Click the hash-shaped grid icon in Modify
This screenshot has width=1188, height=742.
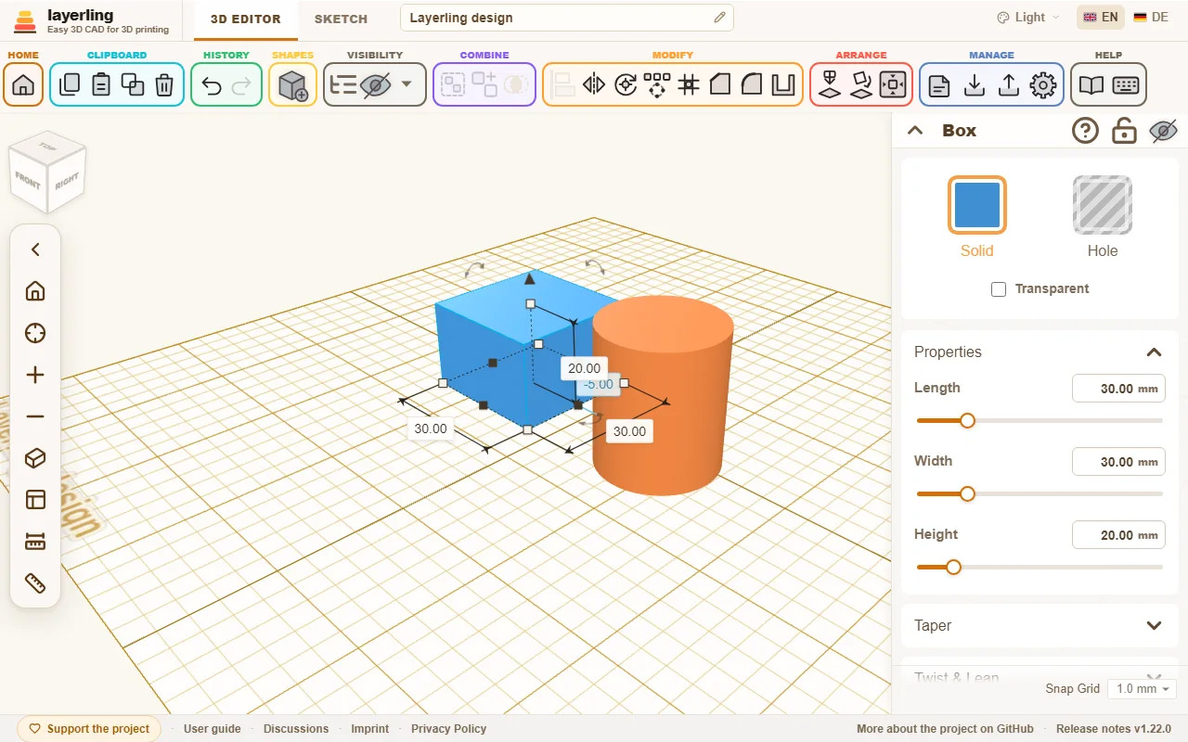click(x=689, y=85)
